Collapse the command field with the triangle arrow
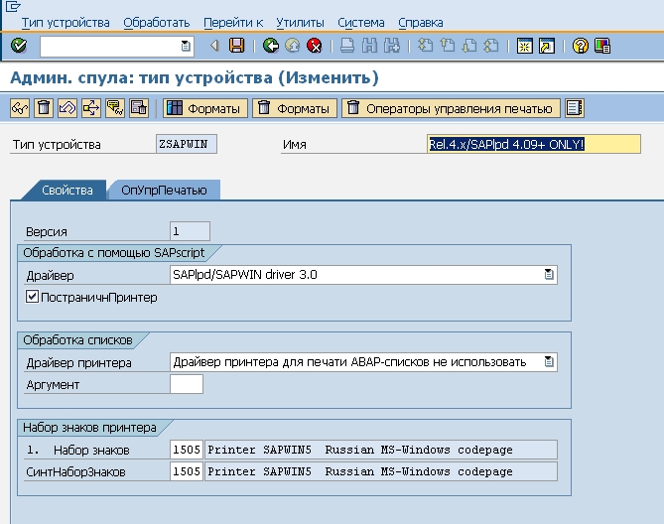Viewport: 664px width, 524px height. point(214,46)
